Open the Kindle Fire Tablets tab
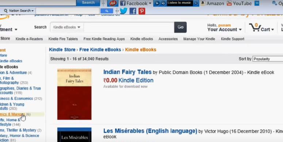Screen dimensions: 283x142 [x=63, y=39]
